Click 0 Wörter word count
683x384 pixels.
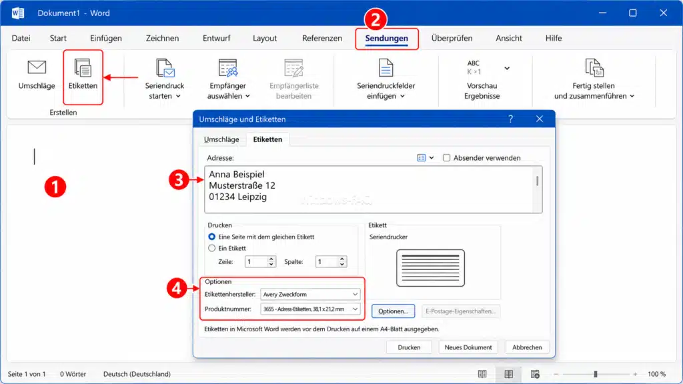point(73,374)
